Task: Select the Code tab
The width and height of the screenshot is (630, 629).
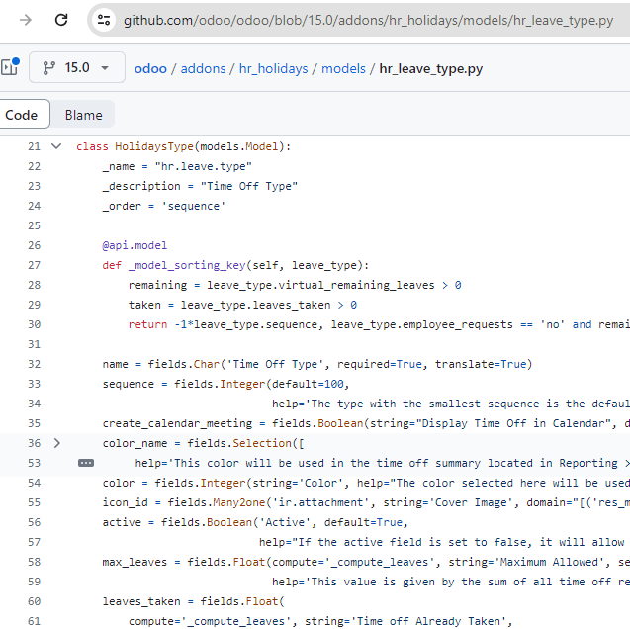Action: click(22, 115)
